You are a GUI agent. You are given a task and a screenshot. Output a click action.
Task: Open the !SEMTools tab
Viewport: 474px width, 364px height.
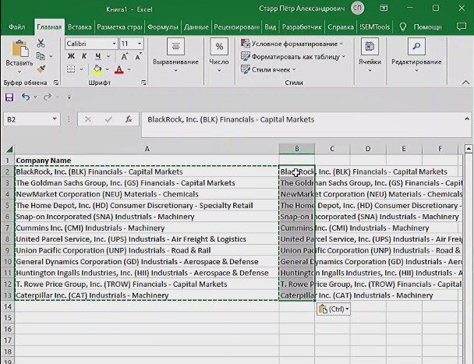[x=375, y=27]
